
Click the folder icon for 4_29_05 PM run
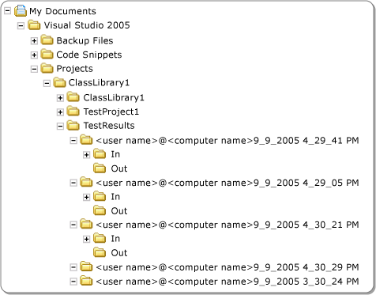[86, 182]
